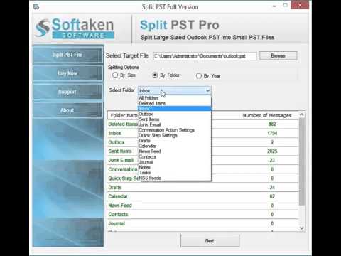Viewport: 341px width, 256px height.
Task: Click the Number of Messages column header
Action: click(x=267, y=115)
